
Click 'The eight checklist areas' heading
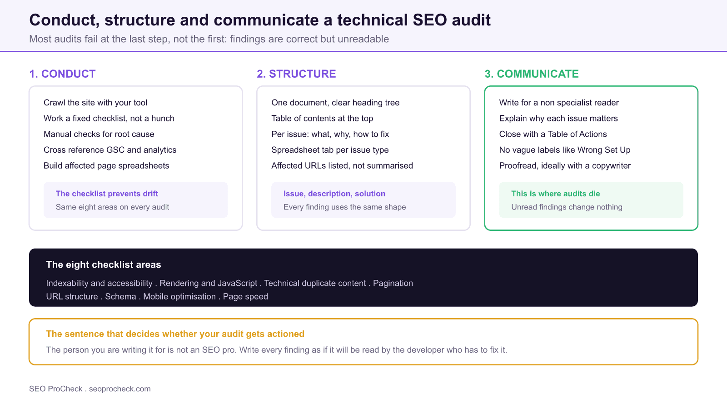tap(104, 265)
